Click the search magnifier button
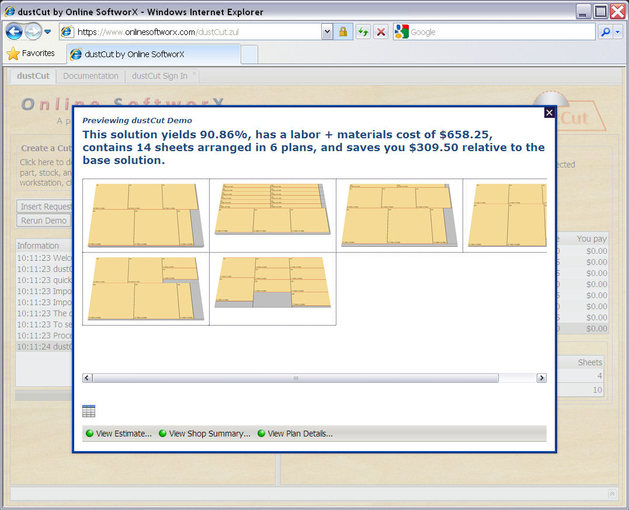 605,32
